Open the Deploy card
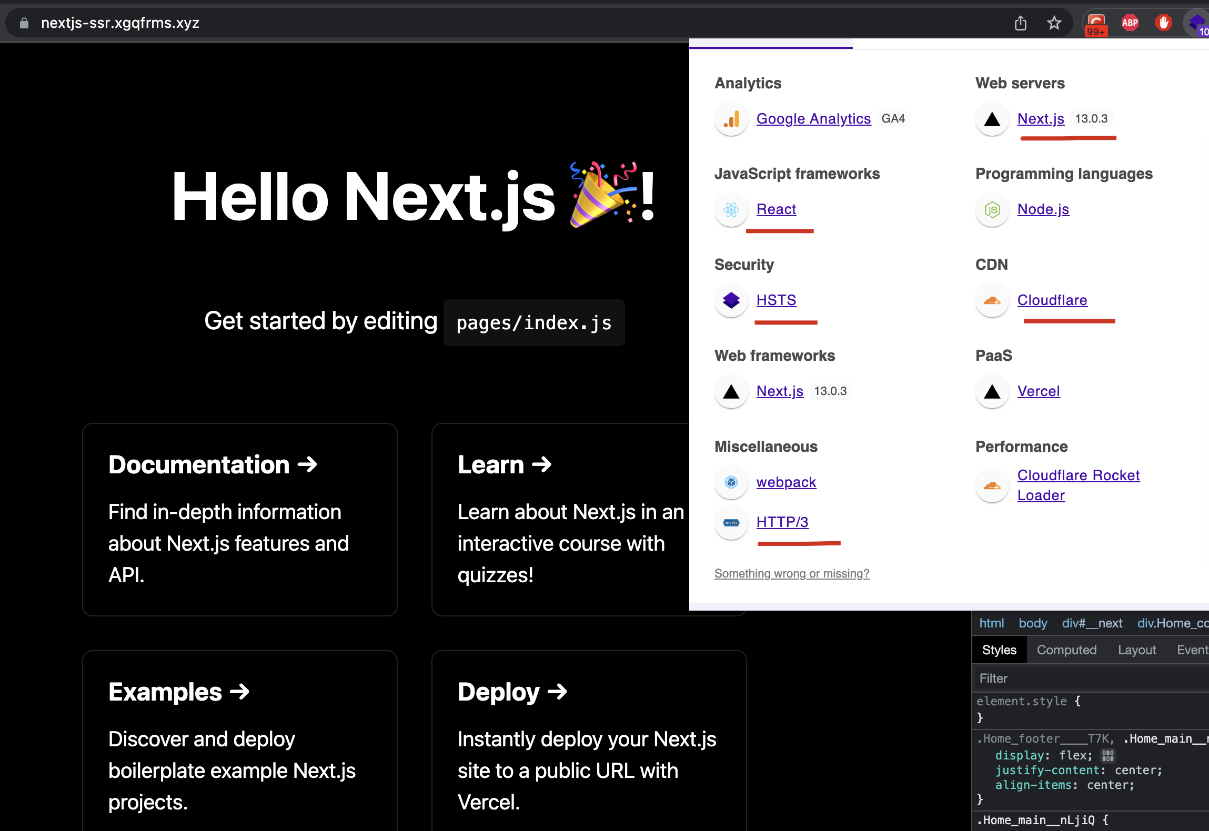The height and width of the screenshot is (831, 1209). coord(589,741)
